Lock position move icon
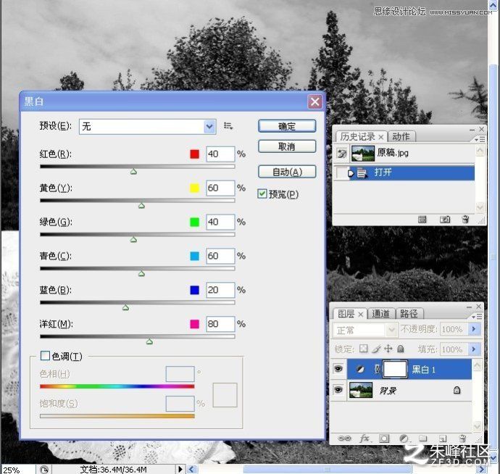 388,349
